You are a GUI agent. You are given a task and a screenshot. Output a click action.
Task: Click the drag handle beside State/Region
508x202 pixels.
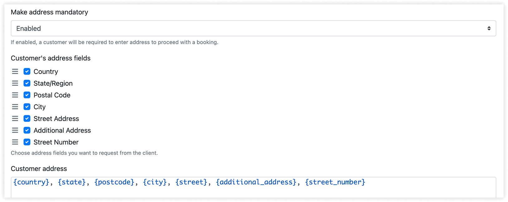coord(15,83)
